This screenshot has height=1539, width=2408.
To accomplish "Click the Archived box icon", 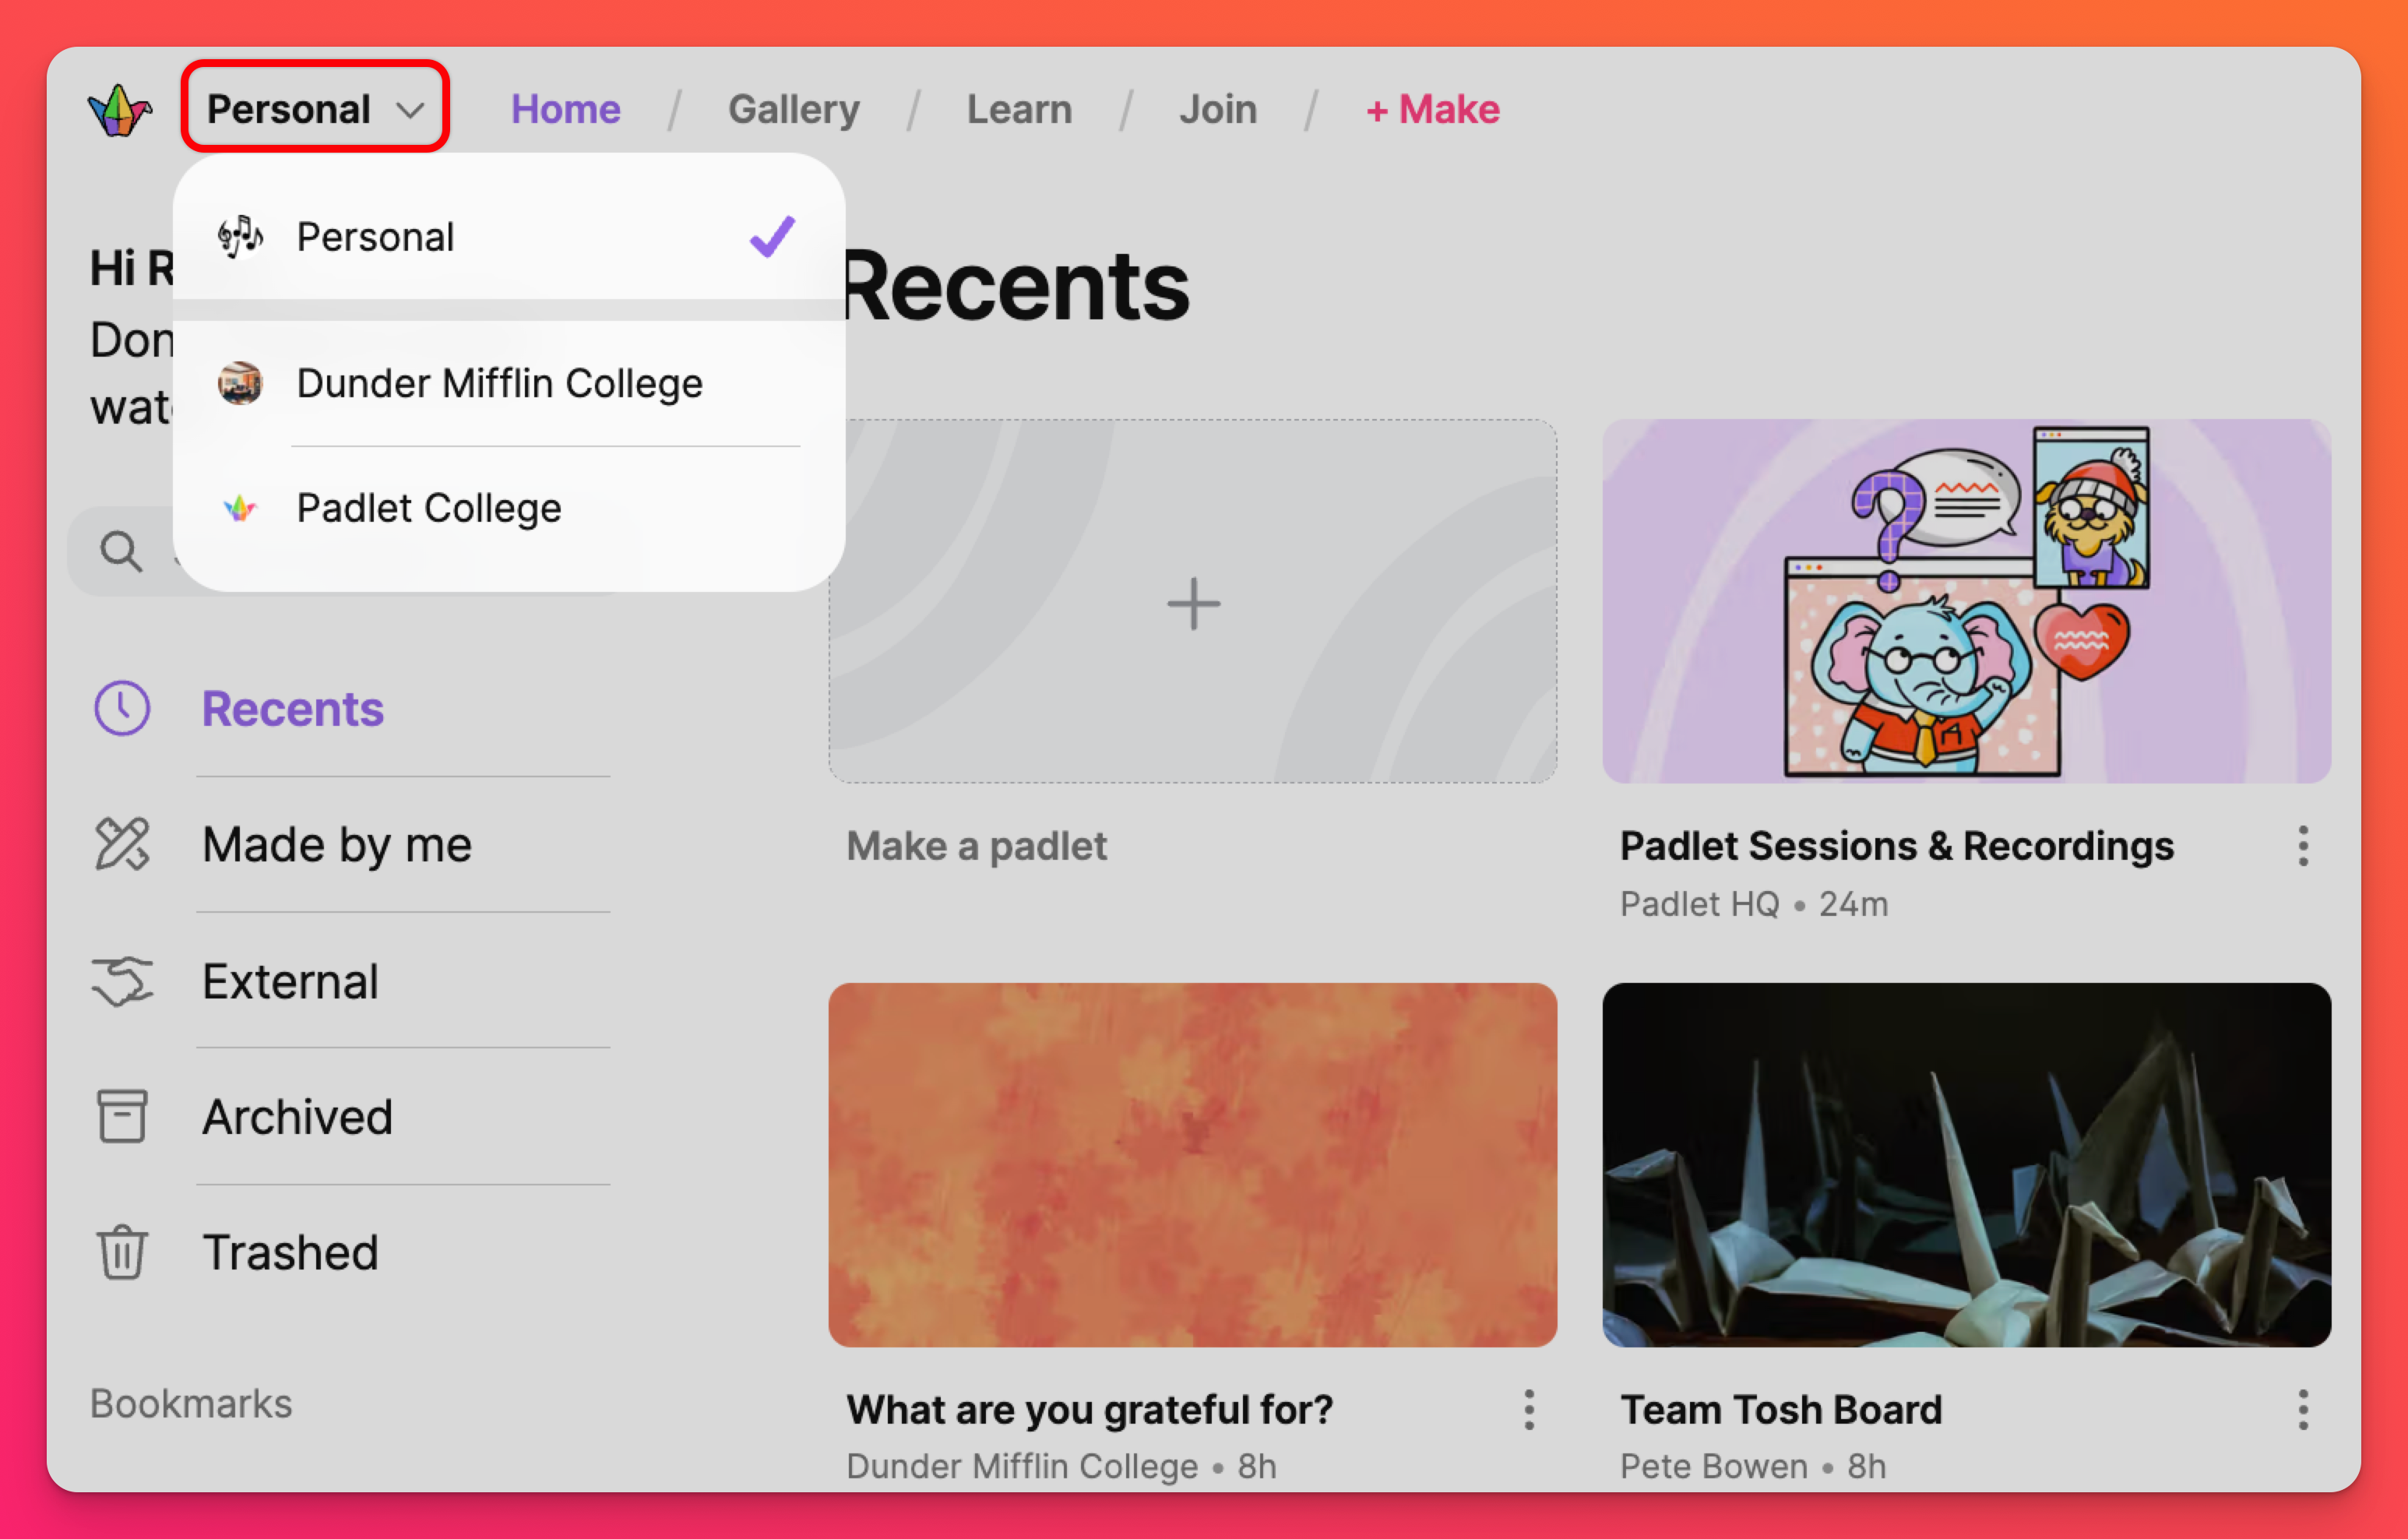I will [122, 1116].
